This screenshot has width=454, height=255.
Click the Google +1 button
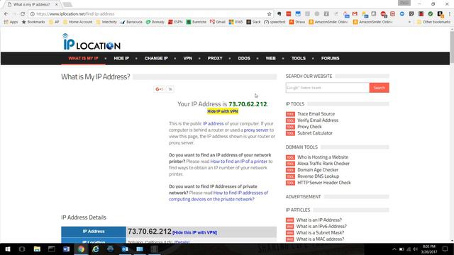[159, 89]
